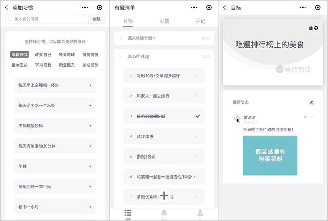
Task: Click the small lock icon on 黄洁洁's post
Action: click(x=305, y=117)
